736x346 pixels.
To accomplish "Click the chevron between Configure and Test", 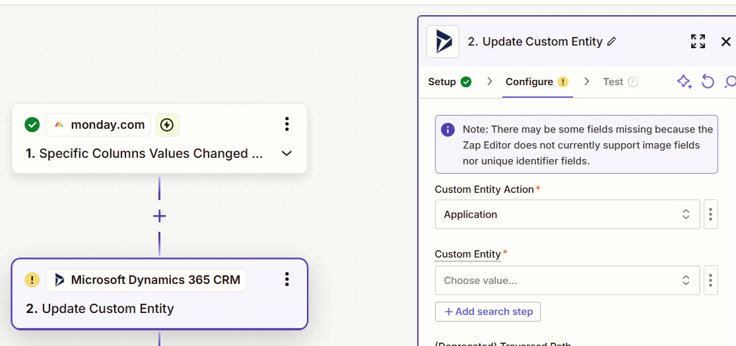I will tap(586, 82).
